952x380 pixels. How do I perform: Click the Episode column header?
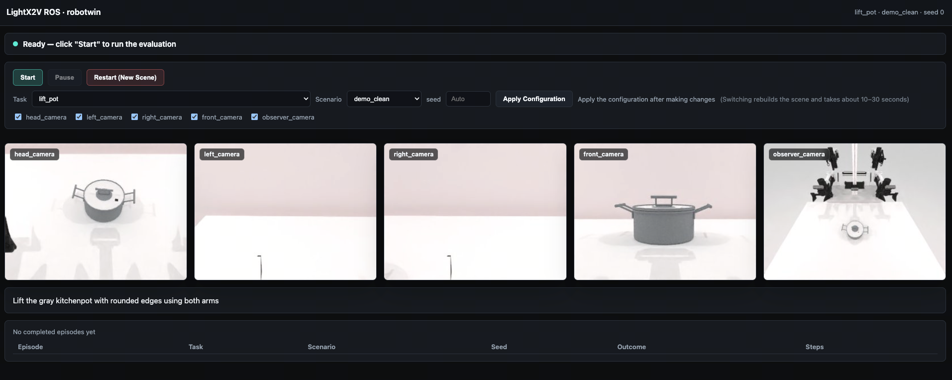(30, 347)
